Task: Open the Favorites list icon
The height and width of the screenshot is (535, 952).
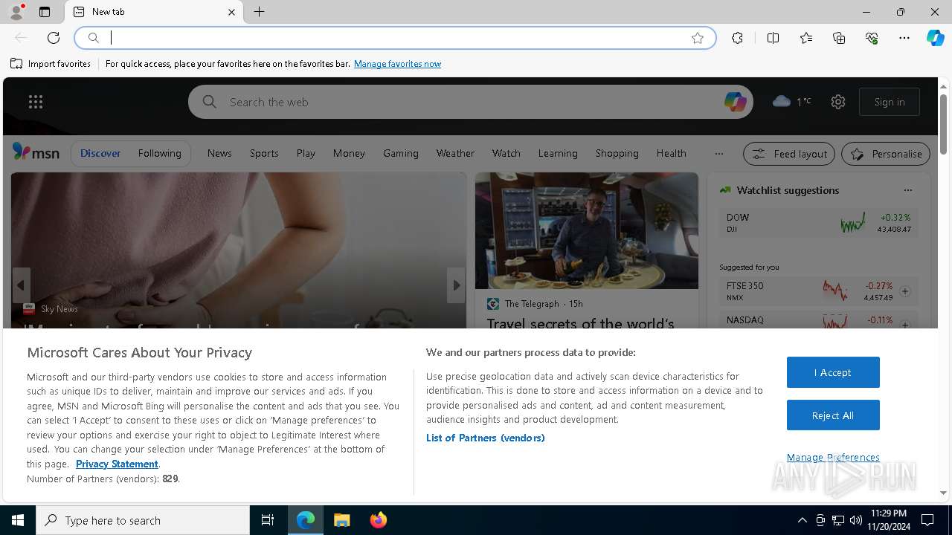Action: pyautogui.click(x=806, y=38)
